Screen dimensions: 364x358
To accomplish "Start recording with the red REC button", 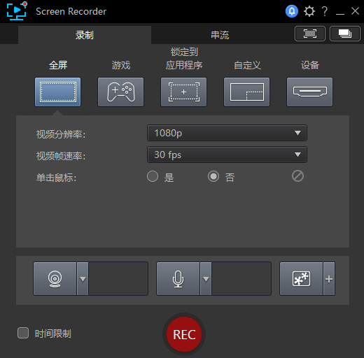I will click(x=184, y=334).
